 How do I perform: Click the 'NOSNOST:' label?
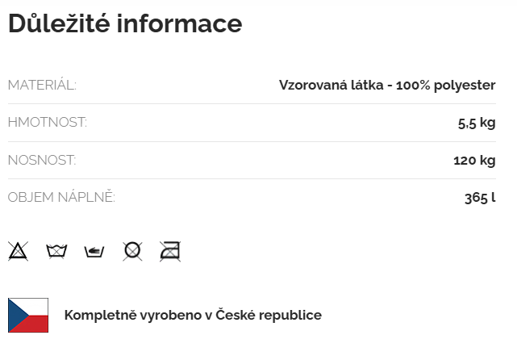42,160
